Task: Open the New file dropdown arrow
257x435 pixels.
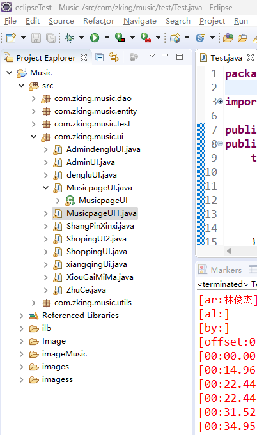Action: (x=23, y=38)
